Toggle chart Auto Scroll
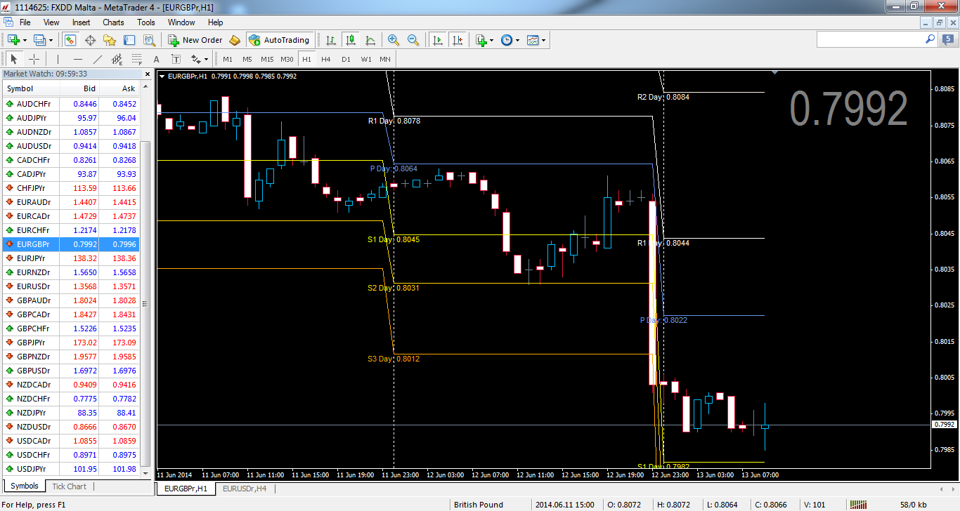 click(x=438, y=40)
